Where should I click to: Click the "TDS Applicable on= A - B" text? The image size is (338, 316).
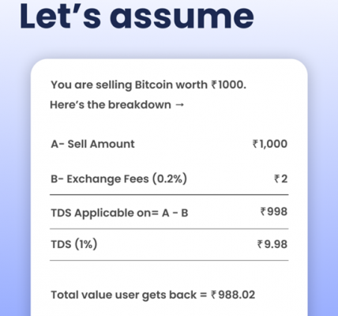119,213
